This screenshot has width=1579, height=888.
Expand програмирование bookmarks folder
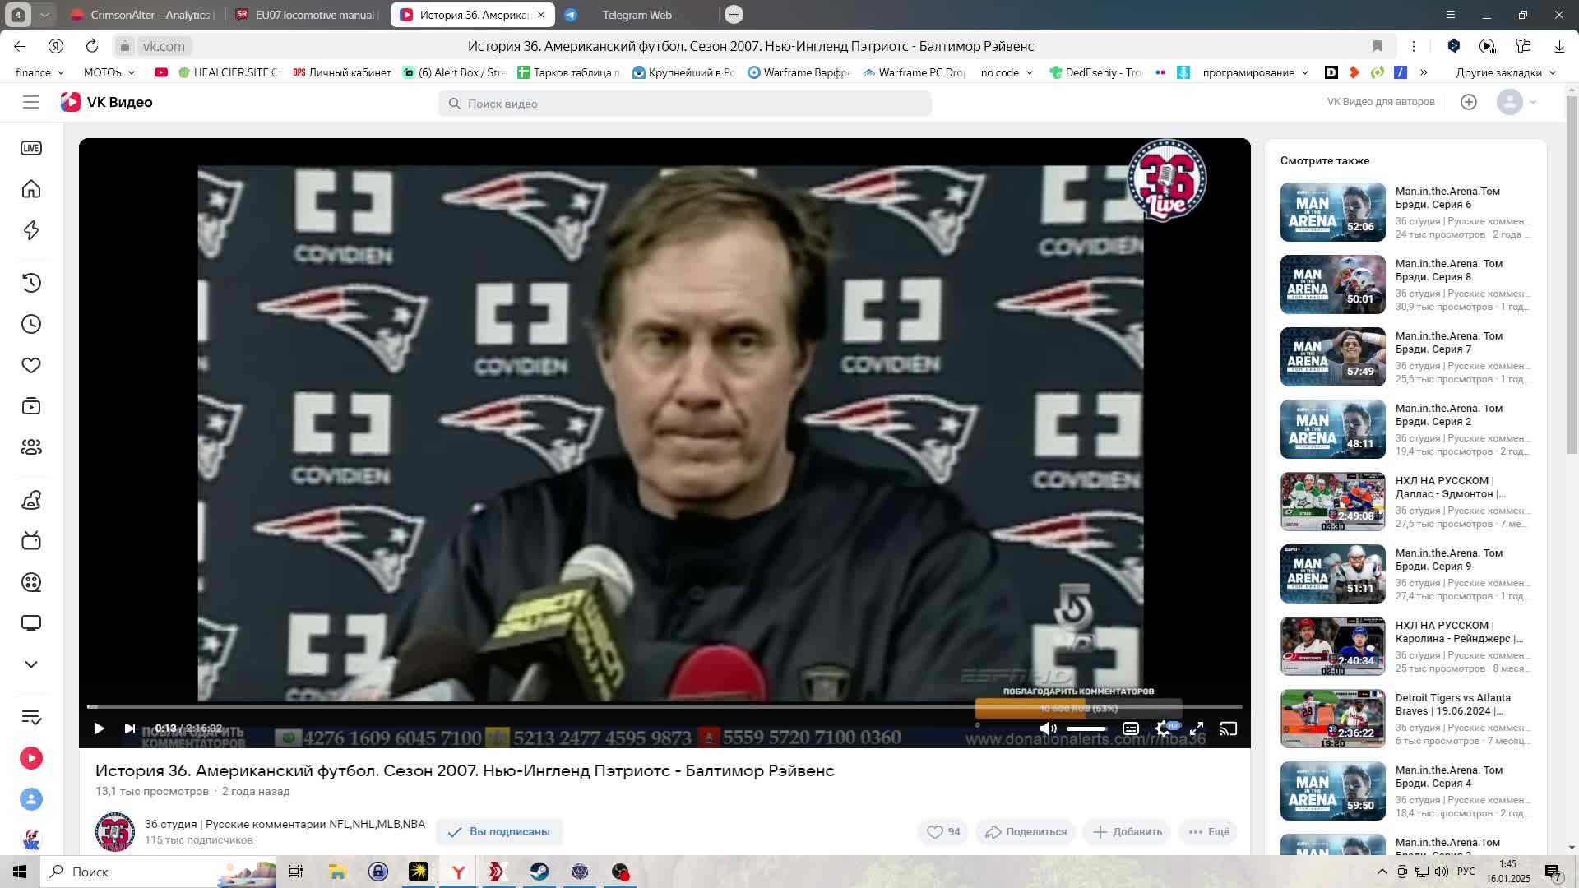[x=1255, y=72]
